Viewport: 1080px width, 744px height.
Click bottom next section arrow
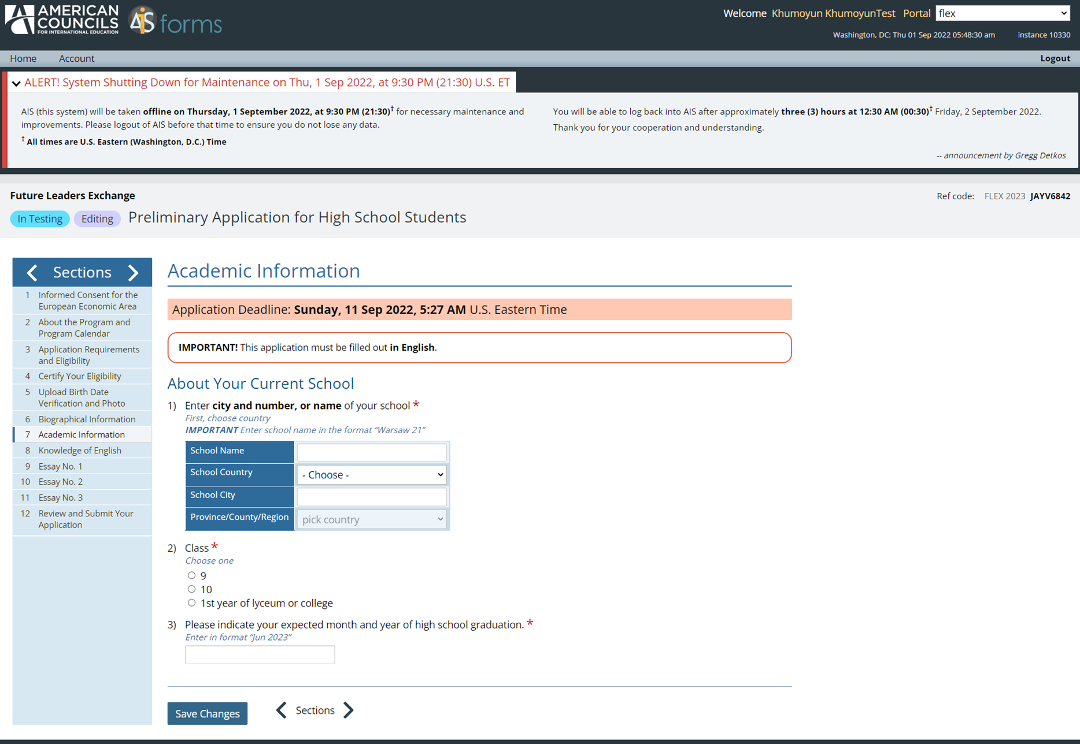[348, 710]
